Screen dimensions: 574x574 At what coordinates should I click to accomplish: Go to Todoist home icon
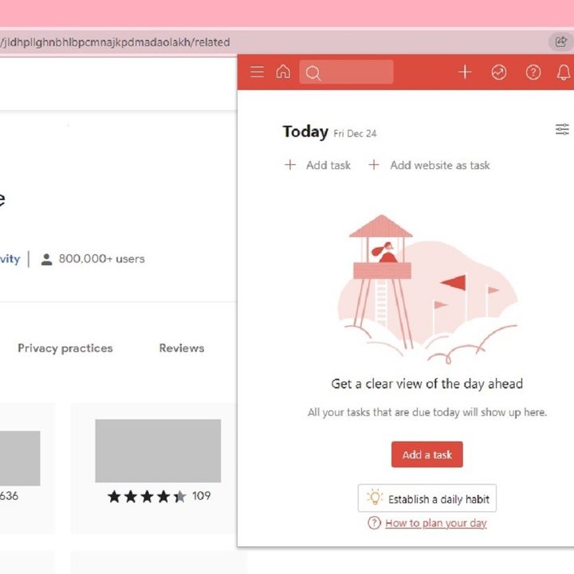point(283,72)
